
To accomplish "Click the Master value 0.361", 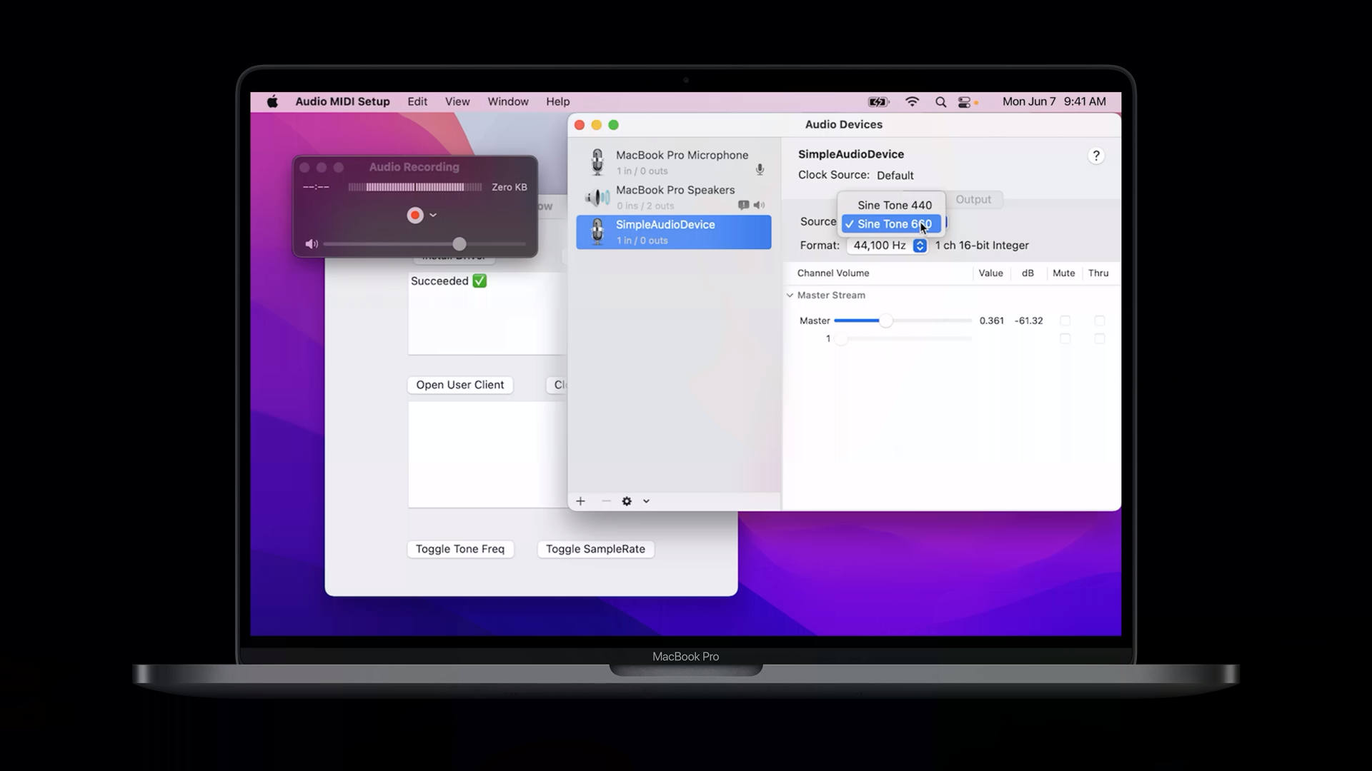I will pos(991,321).
